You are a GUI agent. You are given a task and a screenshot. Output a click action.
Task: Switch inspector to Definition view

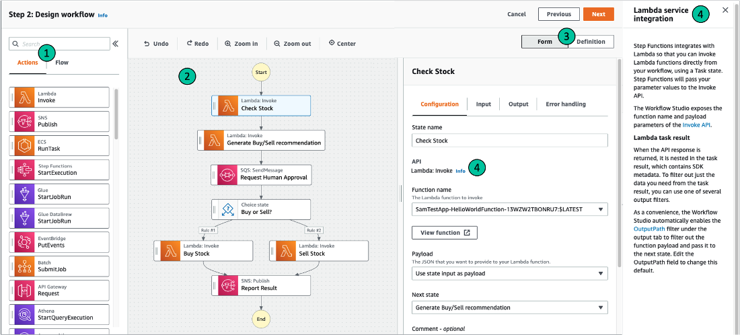pyautogui.click(x=591, y=42)
